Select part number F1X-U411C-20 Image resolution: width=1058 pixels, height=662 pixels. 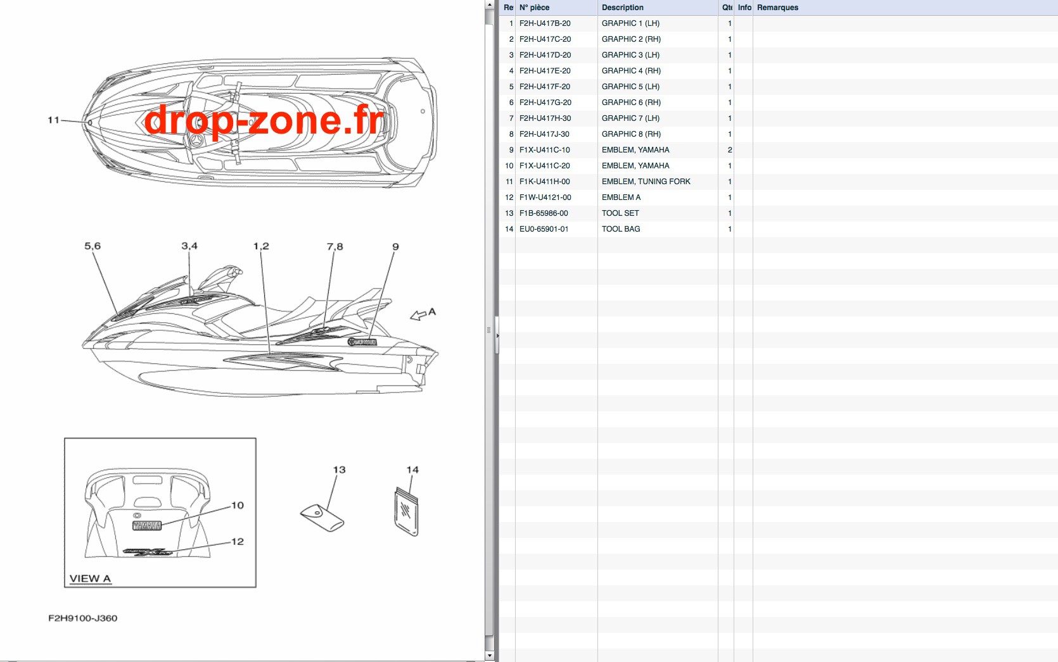point(545,166)
